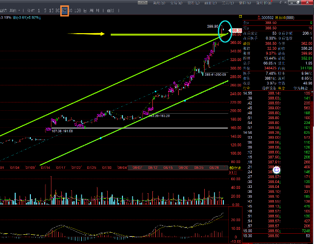Image resolution: width=314 pixels, height=244 pixels.
Task: Click the 289.41-290.09 gap label on chart
Action: pyautogui.click(x=215, y=74)
